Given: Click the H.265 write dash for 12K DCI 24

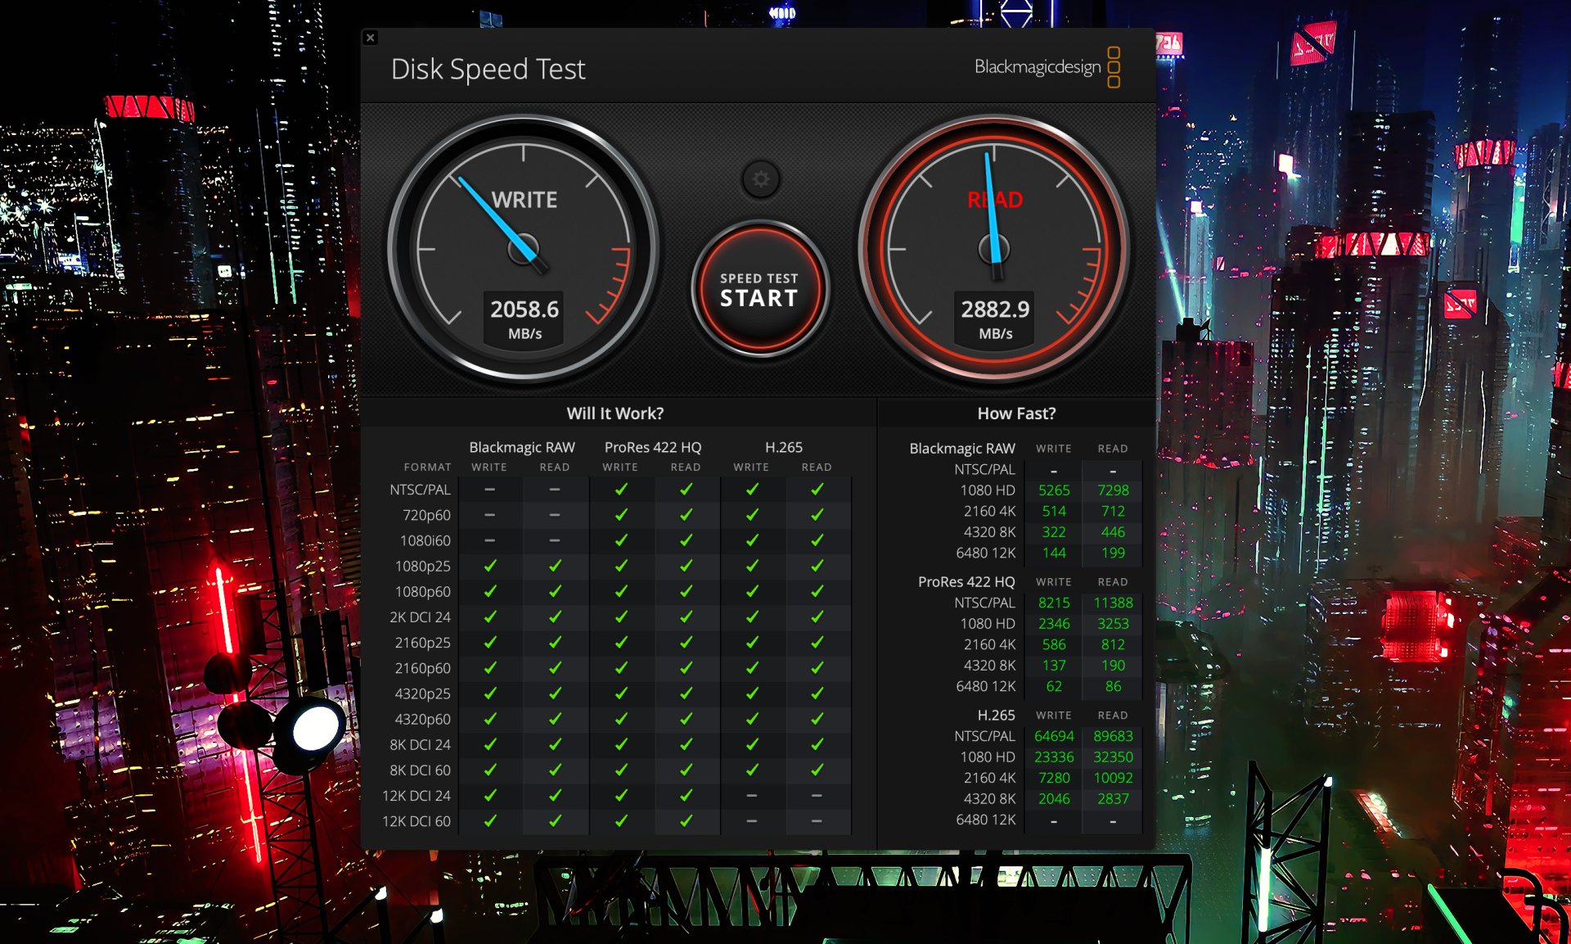Looking at the screenshot, I should 751,796.
